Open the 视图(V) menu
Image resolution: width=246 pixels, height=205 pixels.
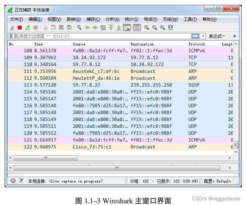(x=54, y=19)
